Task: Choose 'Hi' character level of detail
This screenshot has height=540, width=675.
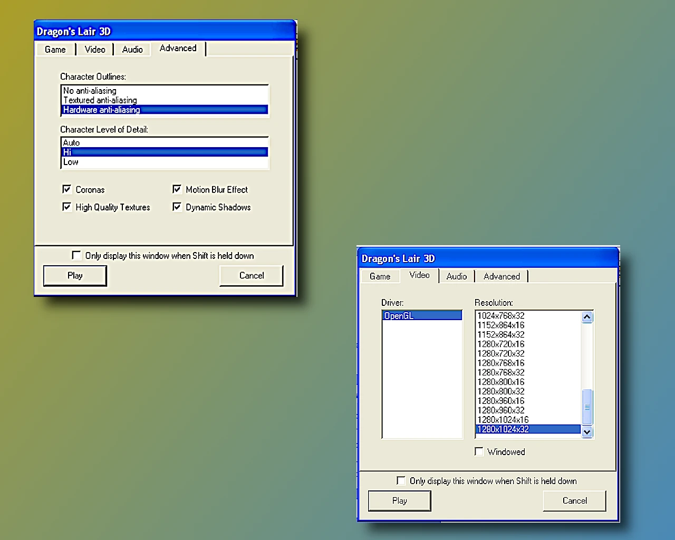Action: (165, 152)
